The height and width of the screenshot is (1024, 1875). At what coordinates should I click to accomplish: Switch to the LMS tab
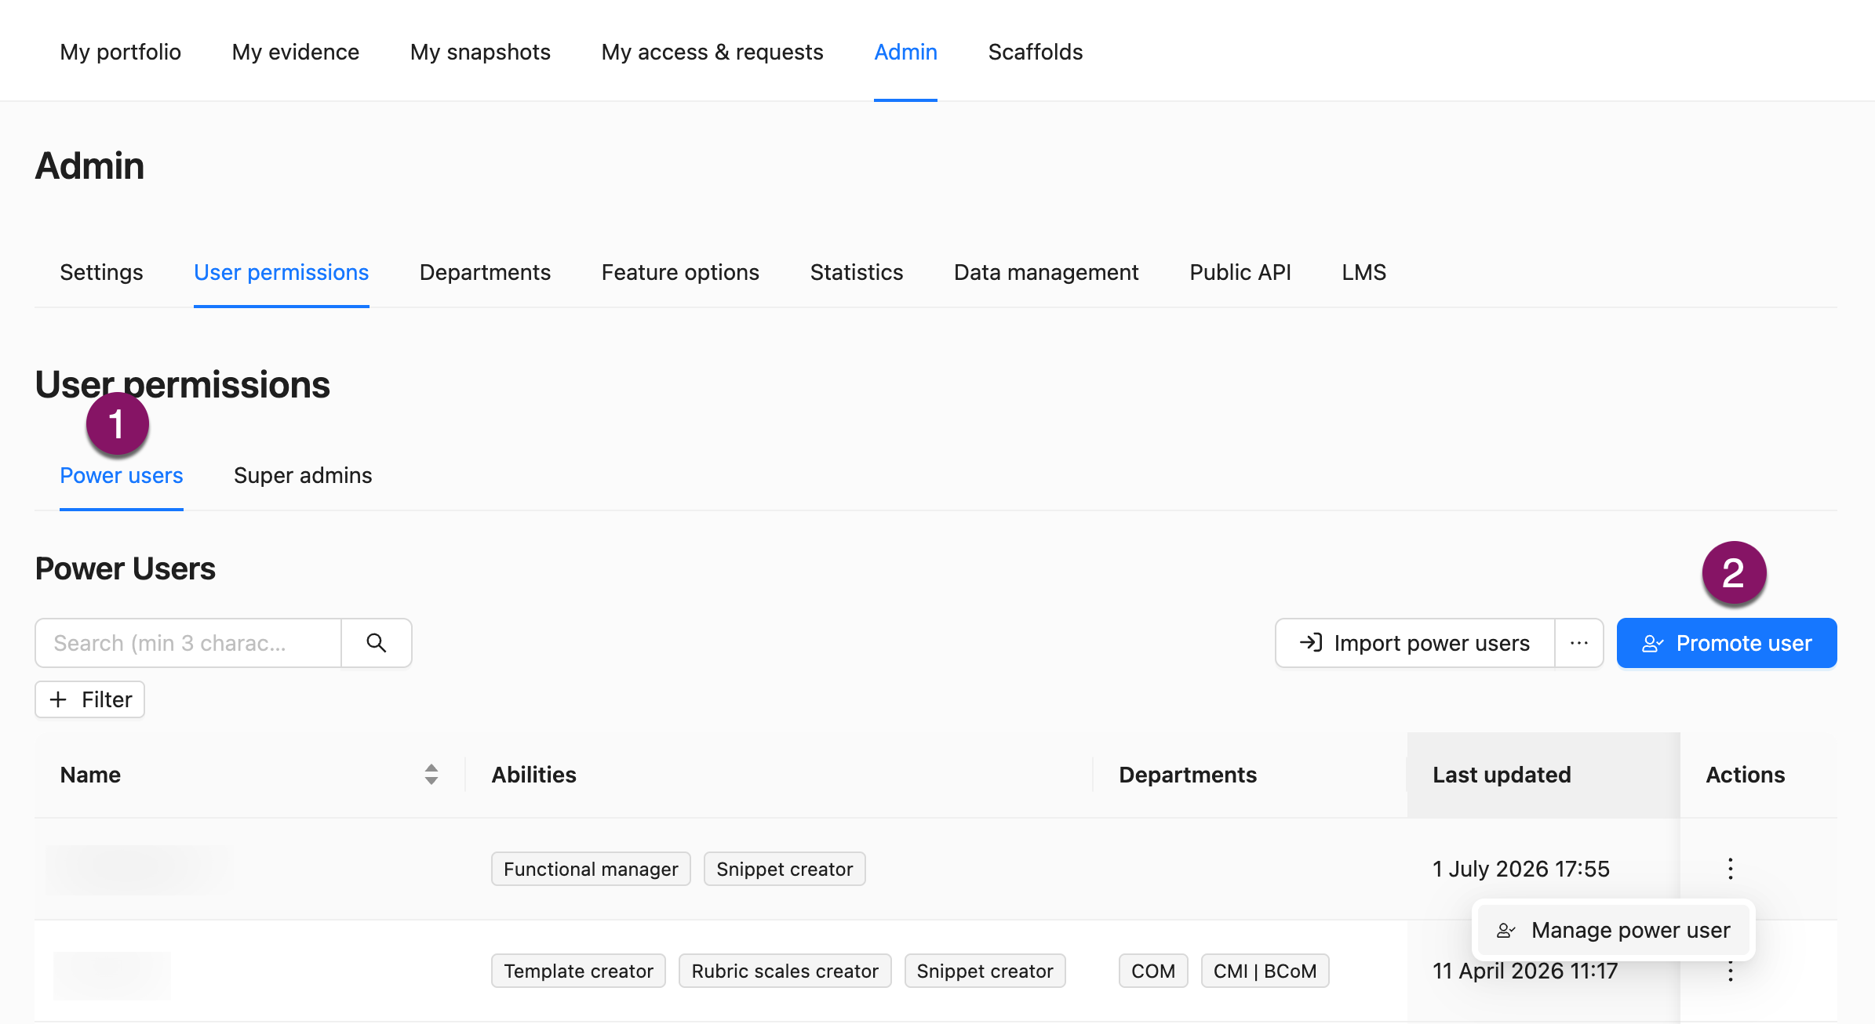pyautogui.click(x=1364, y=272)
